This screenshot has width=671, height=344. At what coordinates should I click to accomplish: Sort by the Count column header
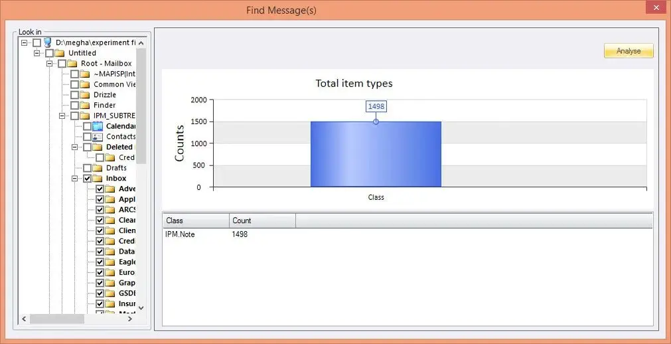click(262, 220)
